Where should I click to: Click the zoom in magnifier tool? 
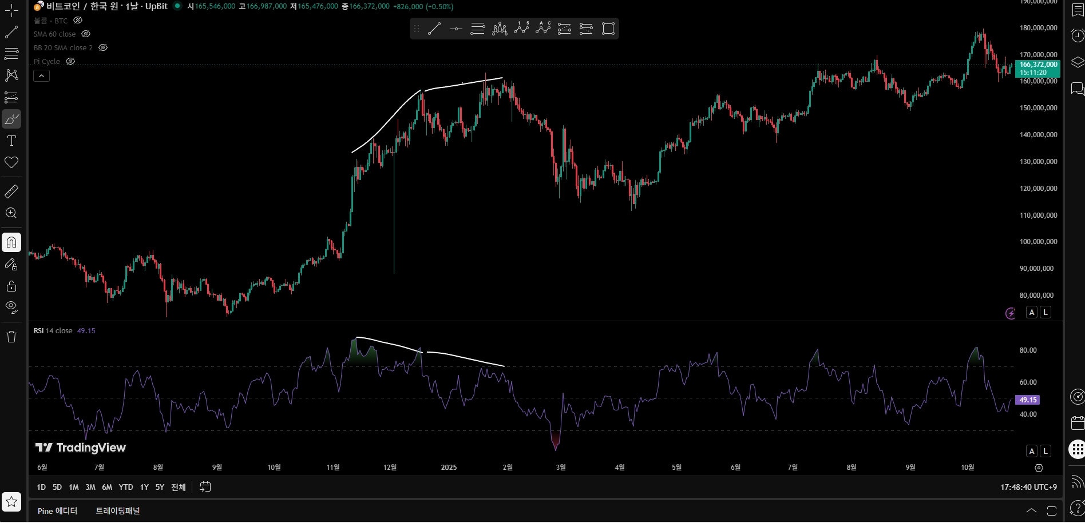(11, 213)
